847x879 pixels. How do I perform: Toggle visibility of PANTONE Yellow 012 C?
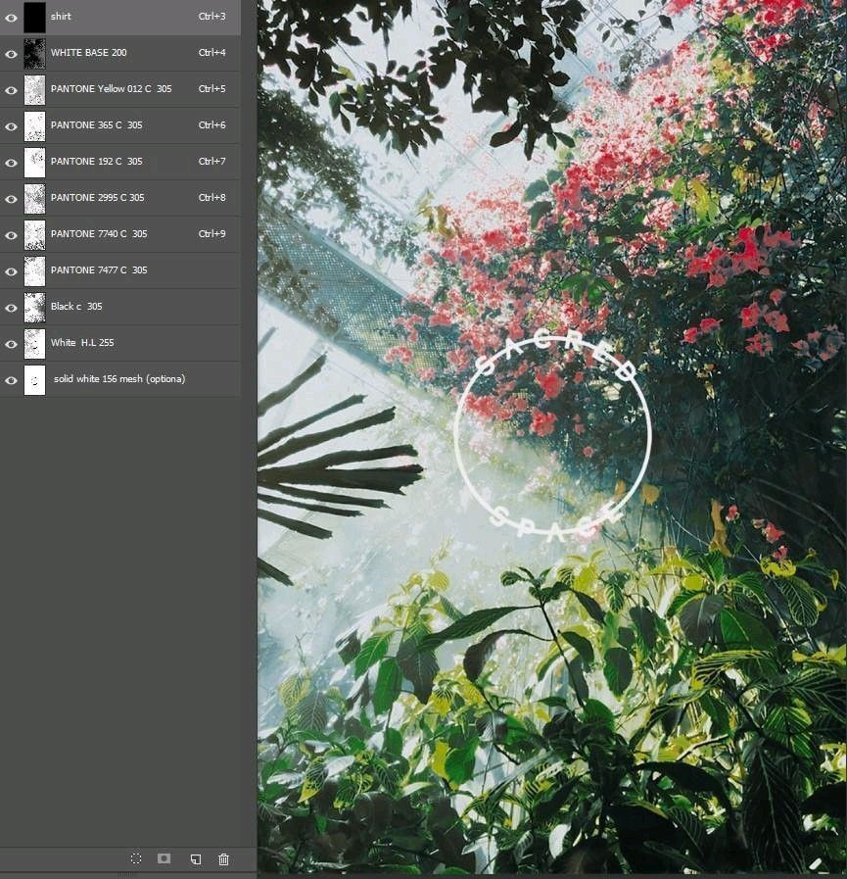pyautogui.click(x=11, y=90)
